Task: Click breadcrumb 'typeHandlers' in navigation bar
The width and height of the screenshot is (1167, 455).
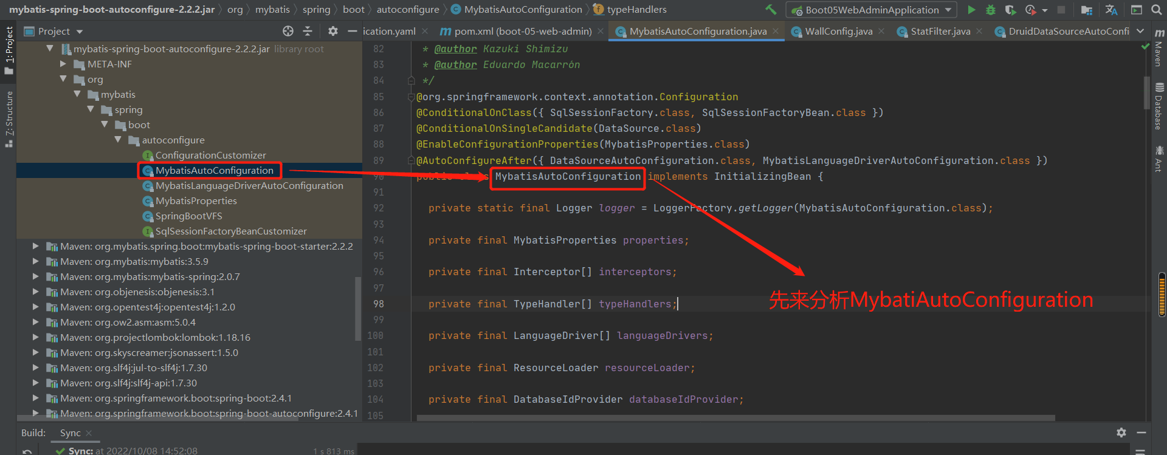Action: click(x=636, y=10)
